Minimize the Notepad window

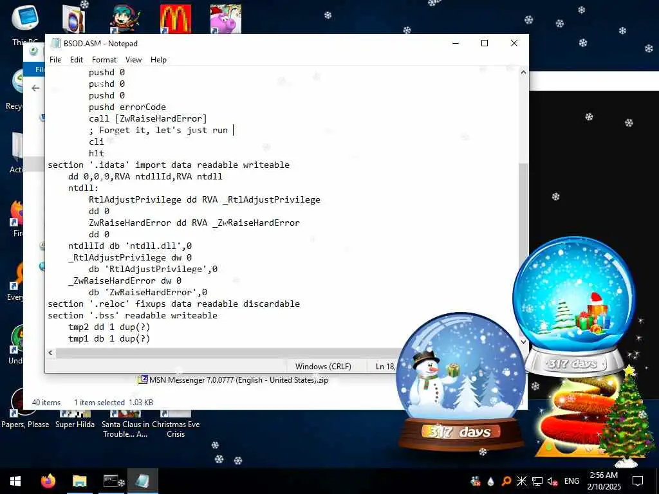[x=456, y=43]
